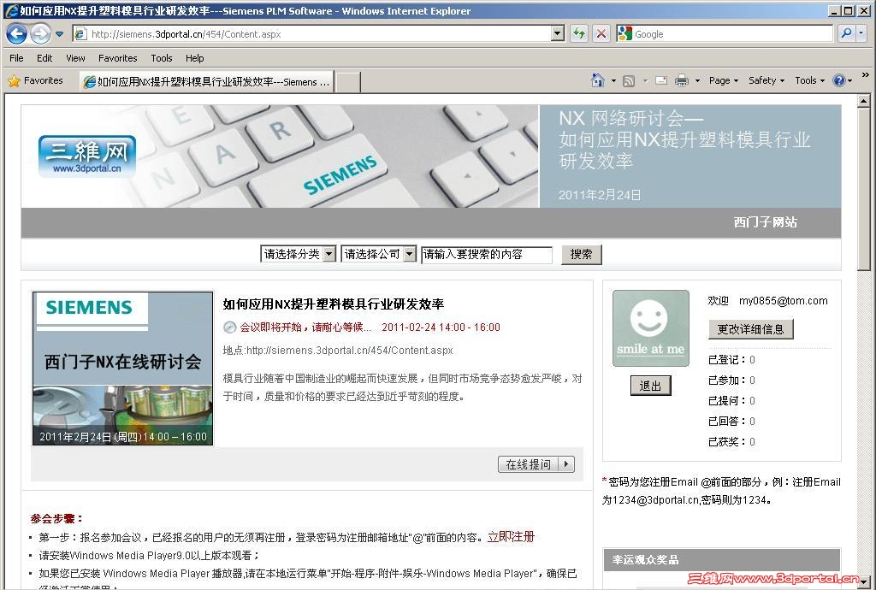Image resolution: width=876 pixels, height=590 pixels.
Task: Expand the address bar history dropdown
Action: pyautogui.click(x=558, y=34)
